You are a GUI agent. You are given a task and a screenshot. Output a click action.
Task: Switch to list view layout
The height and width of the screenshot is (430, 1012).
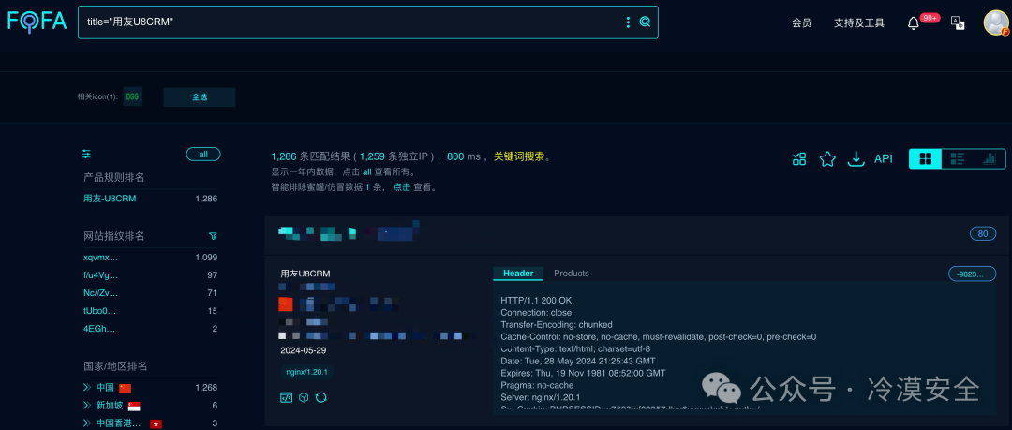(x=958, y=159)
